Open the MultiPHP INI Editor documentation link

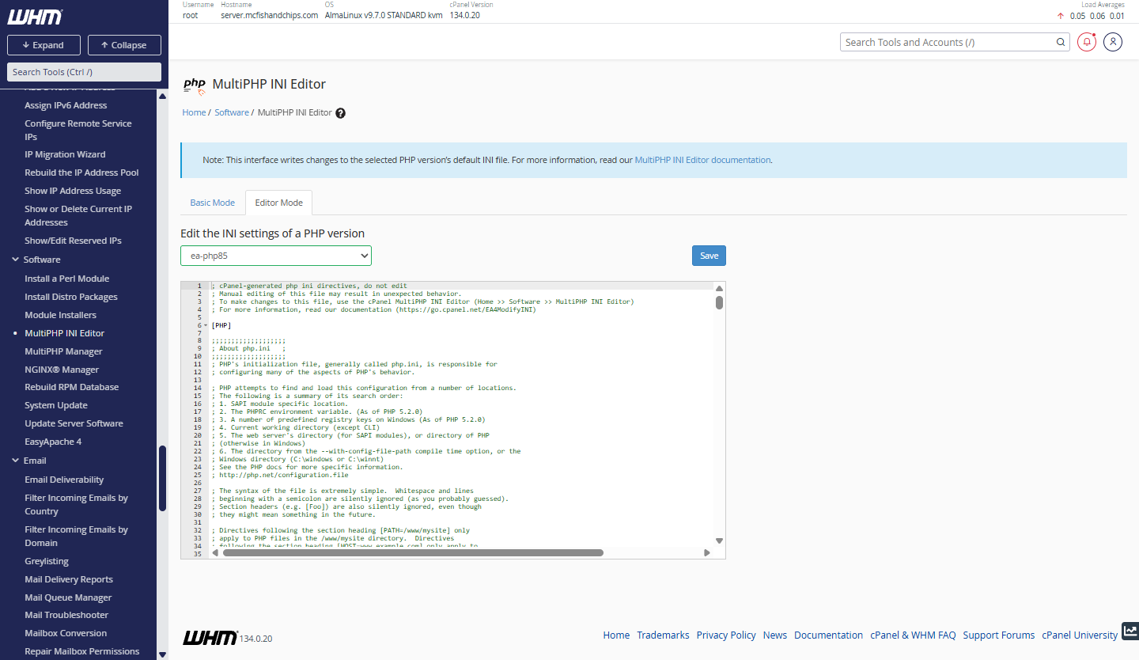pos(702,160)
